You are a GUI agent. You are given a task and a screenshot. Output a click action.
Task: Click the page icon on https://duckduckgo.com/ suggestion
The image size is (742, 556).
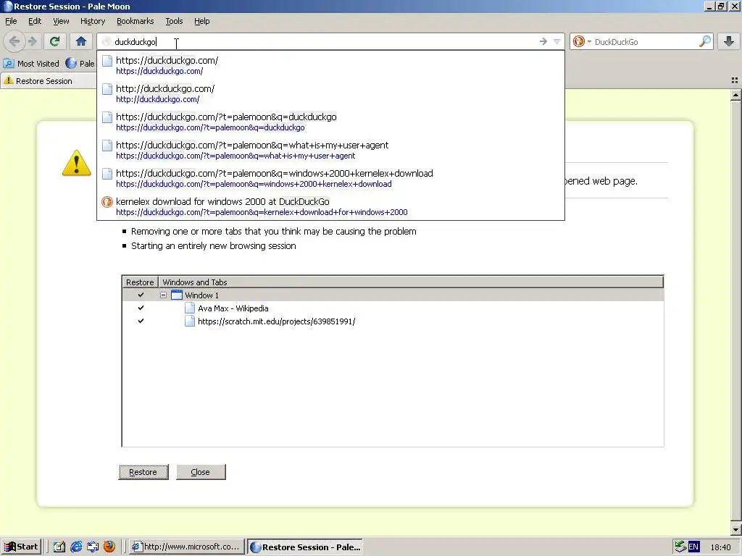click(107, 61)
